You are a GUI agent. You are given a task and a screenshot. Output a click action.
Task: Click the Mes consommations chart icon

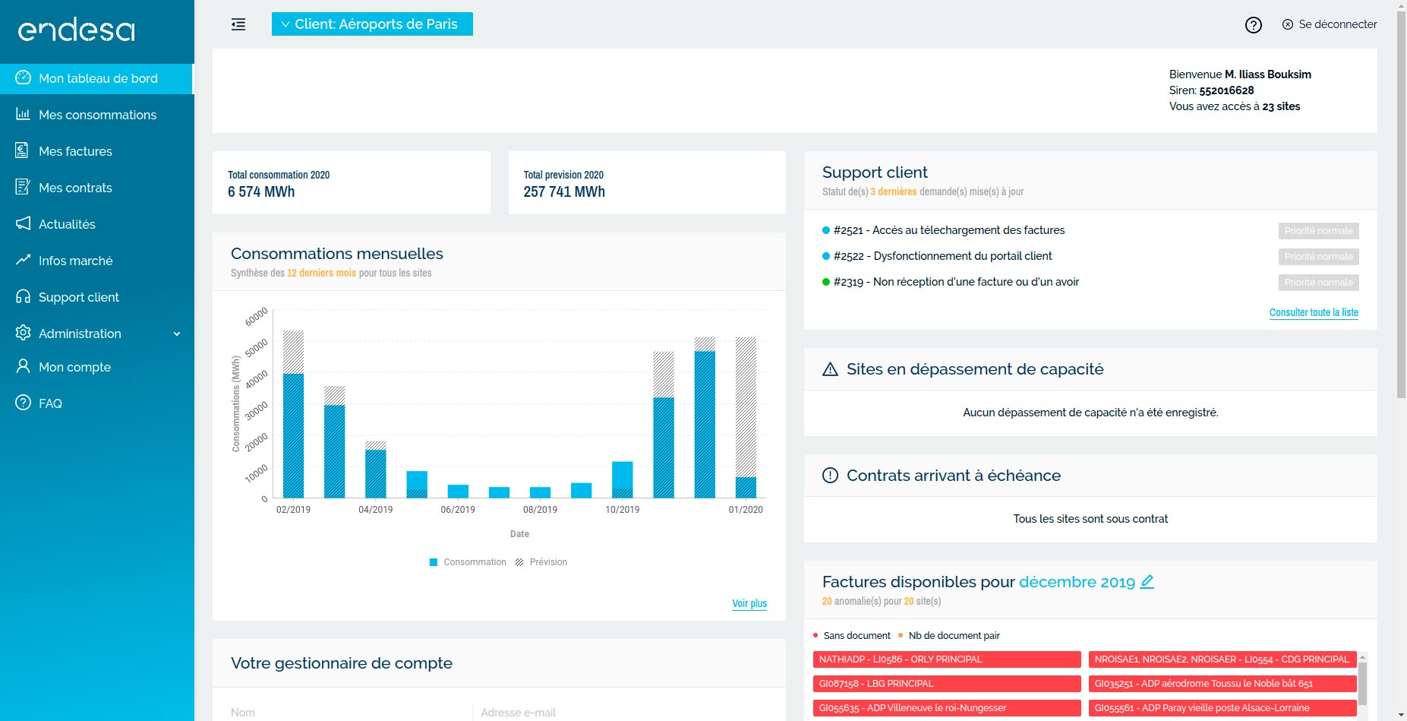[x=23, y=114]
